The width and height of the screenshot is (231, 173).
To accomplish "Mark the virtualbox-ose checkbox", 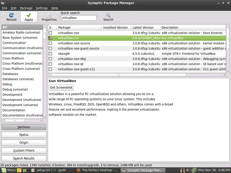I will tap(50, 33).
